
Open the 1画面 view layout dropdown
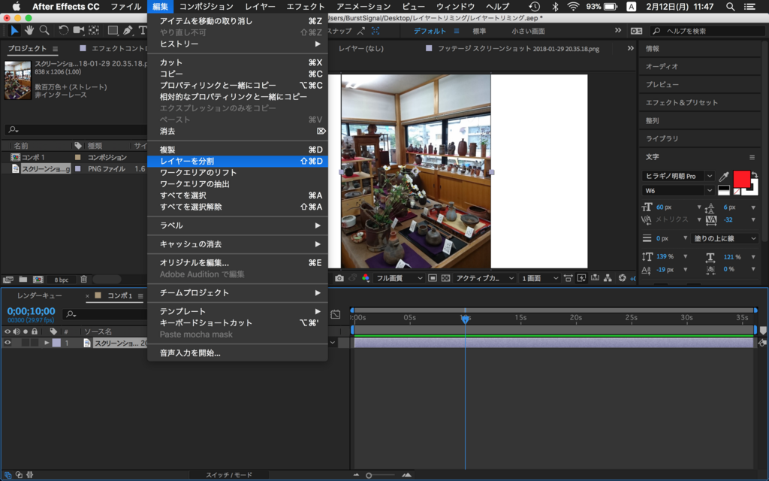[x=539, y=278]
